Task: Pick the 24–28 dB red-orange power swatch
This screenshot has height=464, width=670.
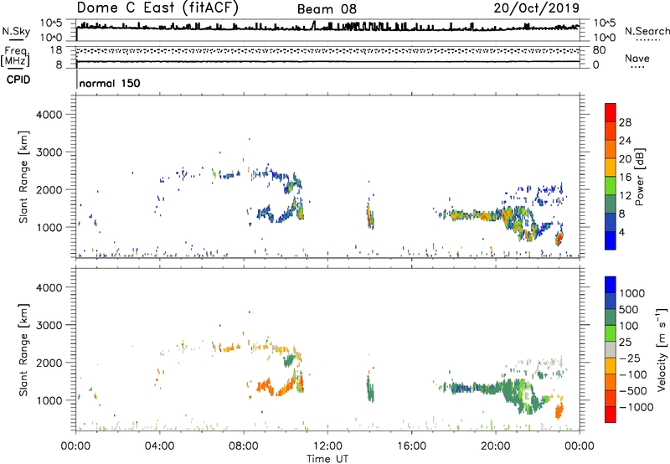Action: coord(611,131)
